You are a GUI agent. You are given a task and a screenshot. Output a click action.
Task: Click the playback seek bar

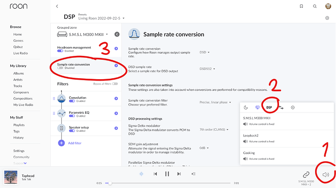click(168, 183)
